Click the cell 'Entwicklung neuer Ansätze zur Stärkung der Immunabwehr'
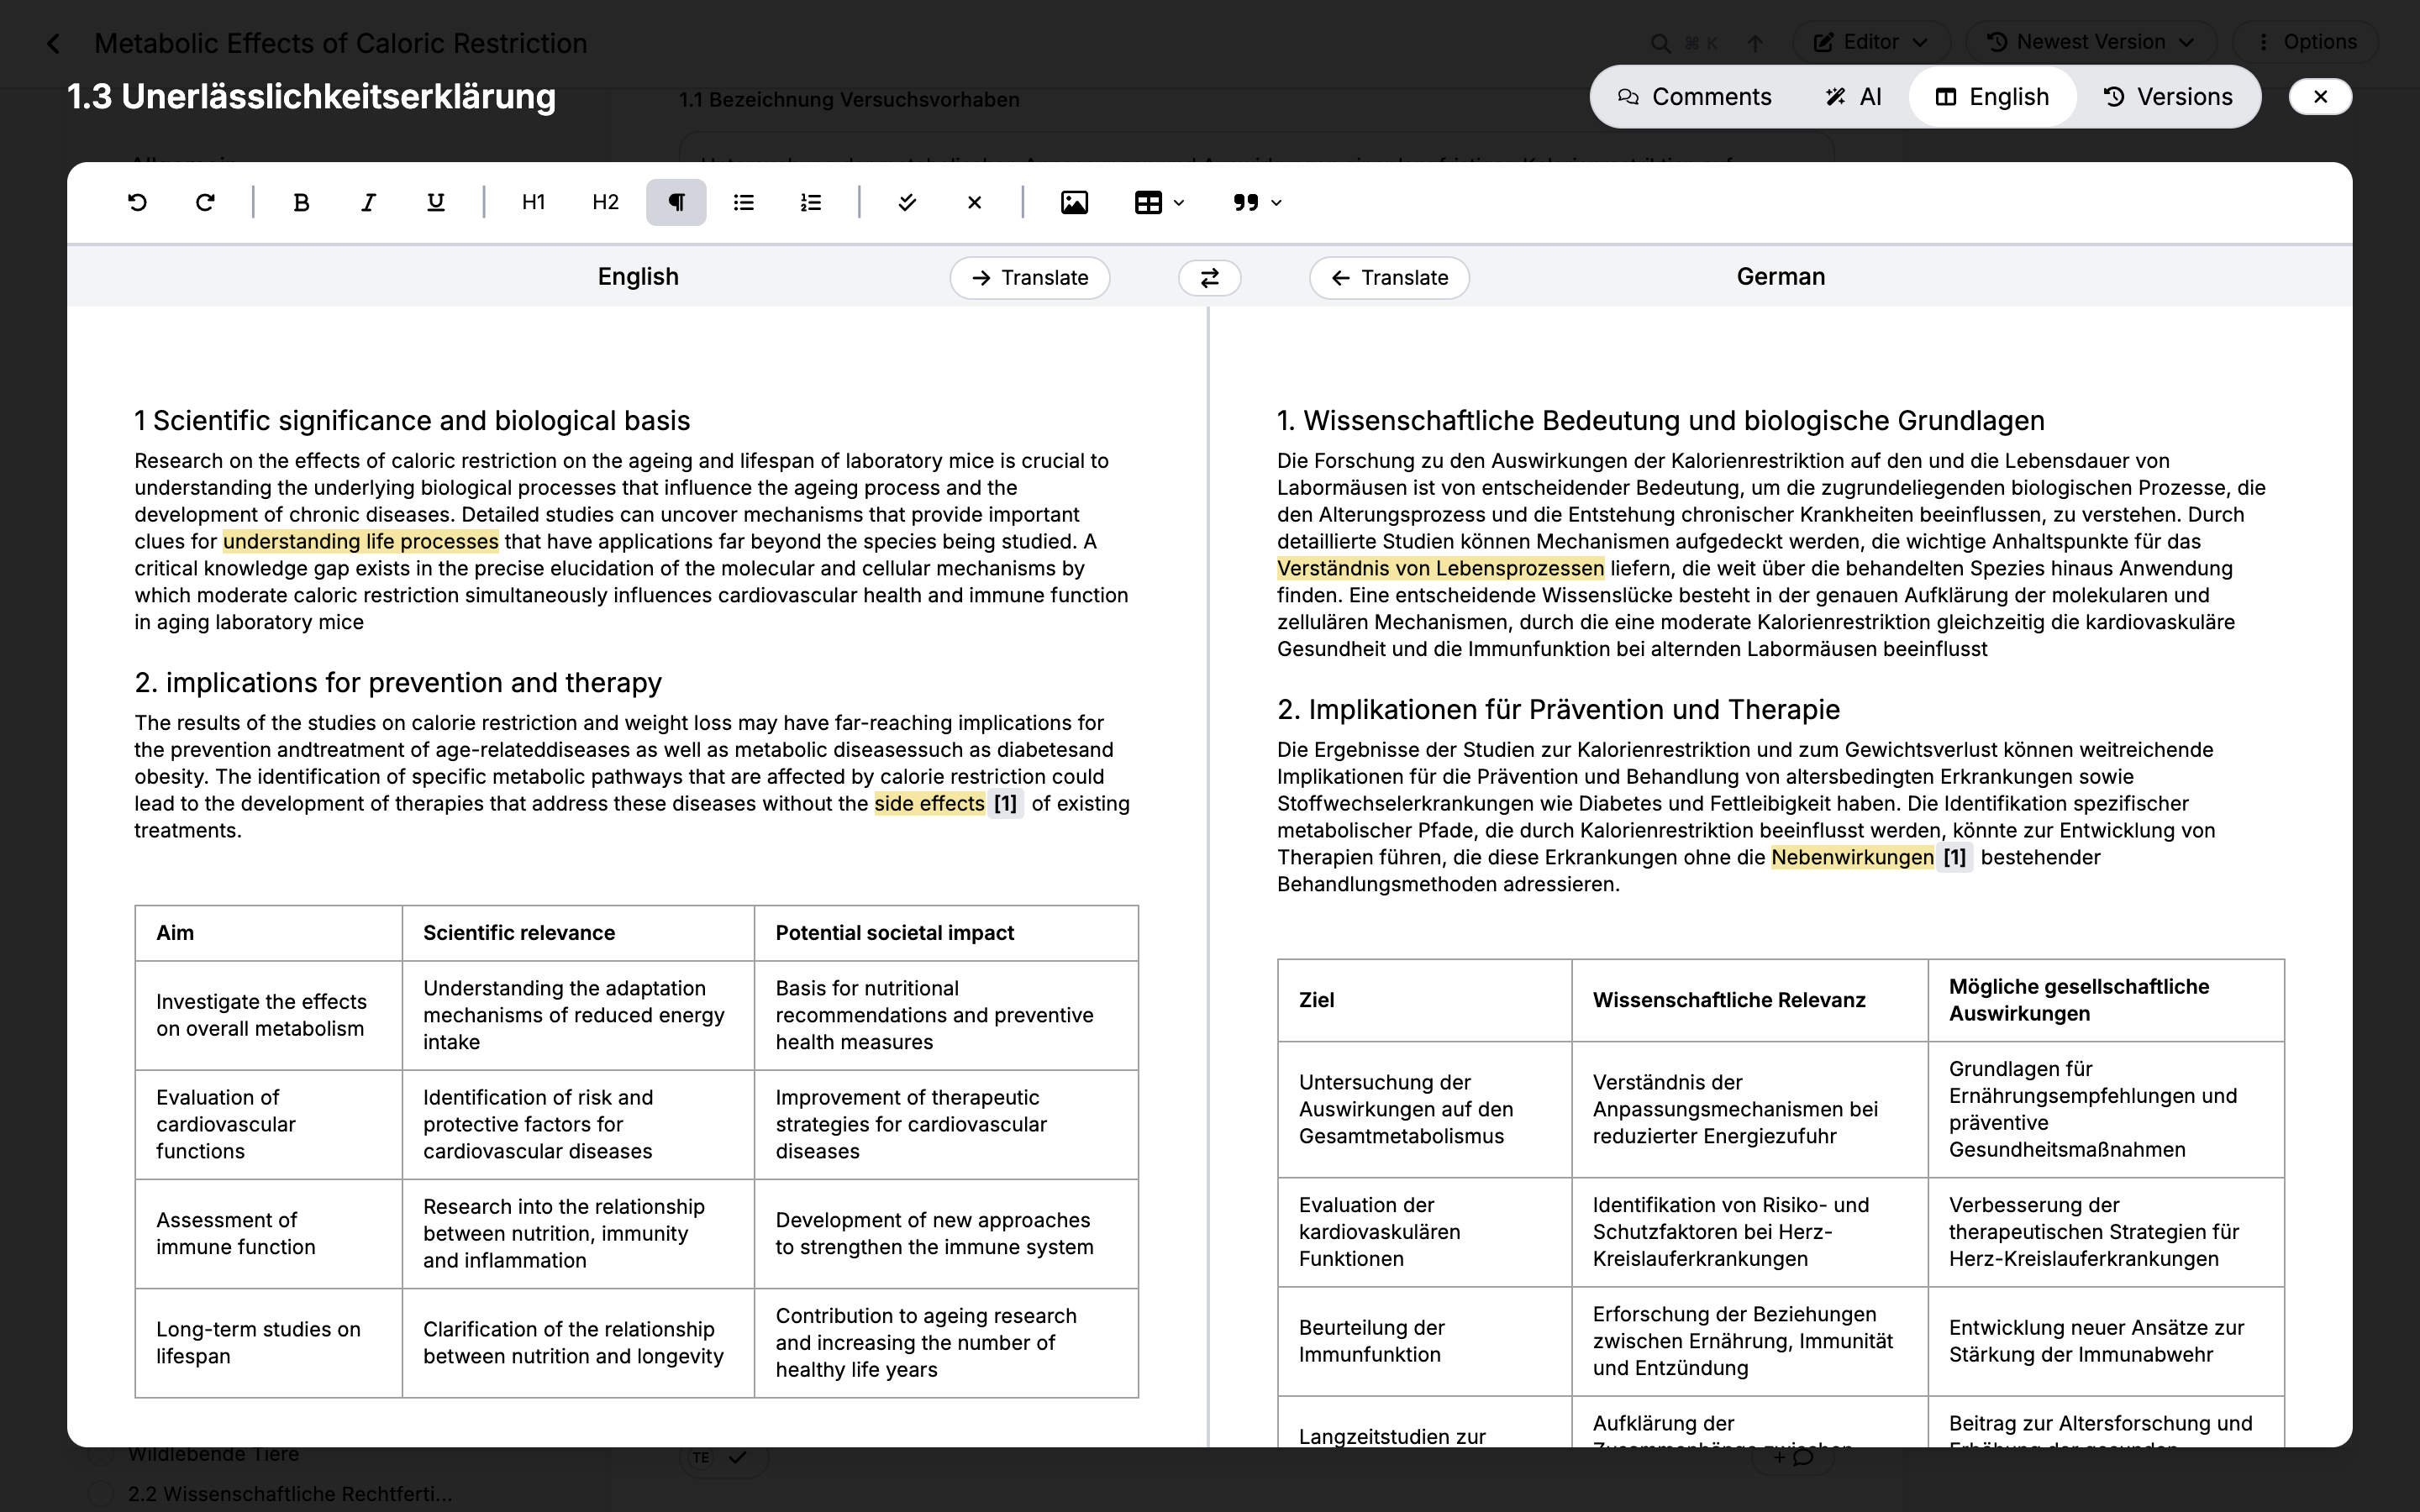Viewport: 2420px width, 1512px height. (2106, 1342)
